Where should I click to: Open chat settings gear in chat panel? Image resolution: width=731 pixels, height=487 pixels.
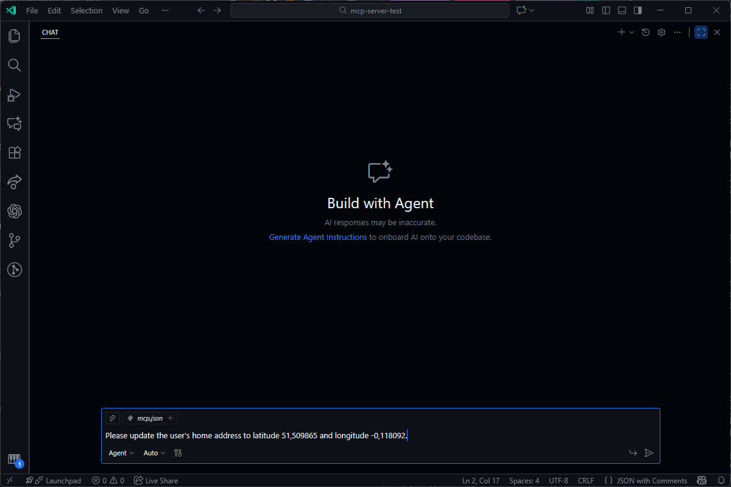(662, 32)
